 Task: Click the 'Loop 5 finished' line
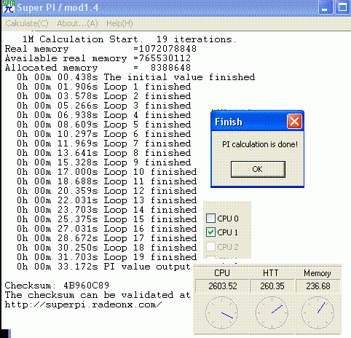coord(103,125)
